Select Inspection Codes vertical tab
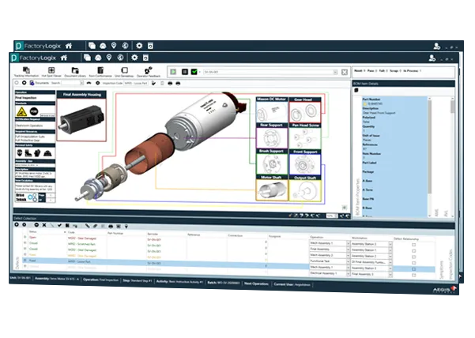Image resolution: width=475 pixels, height=338 pixels. 450,264
